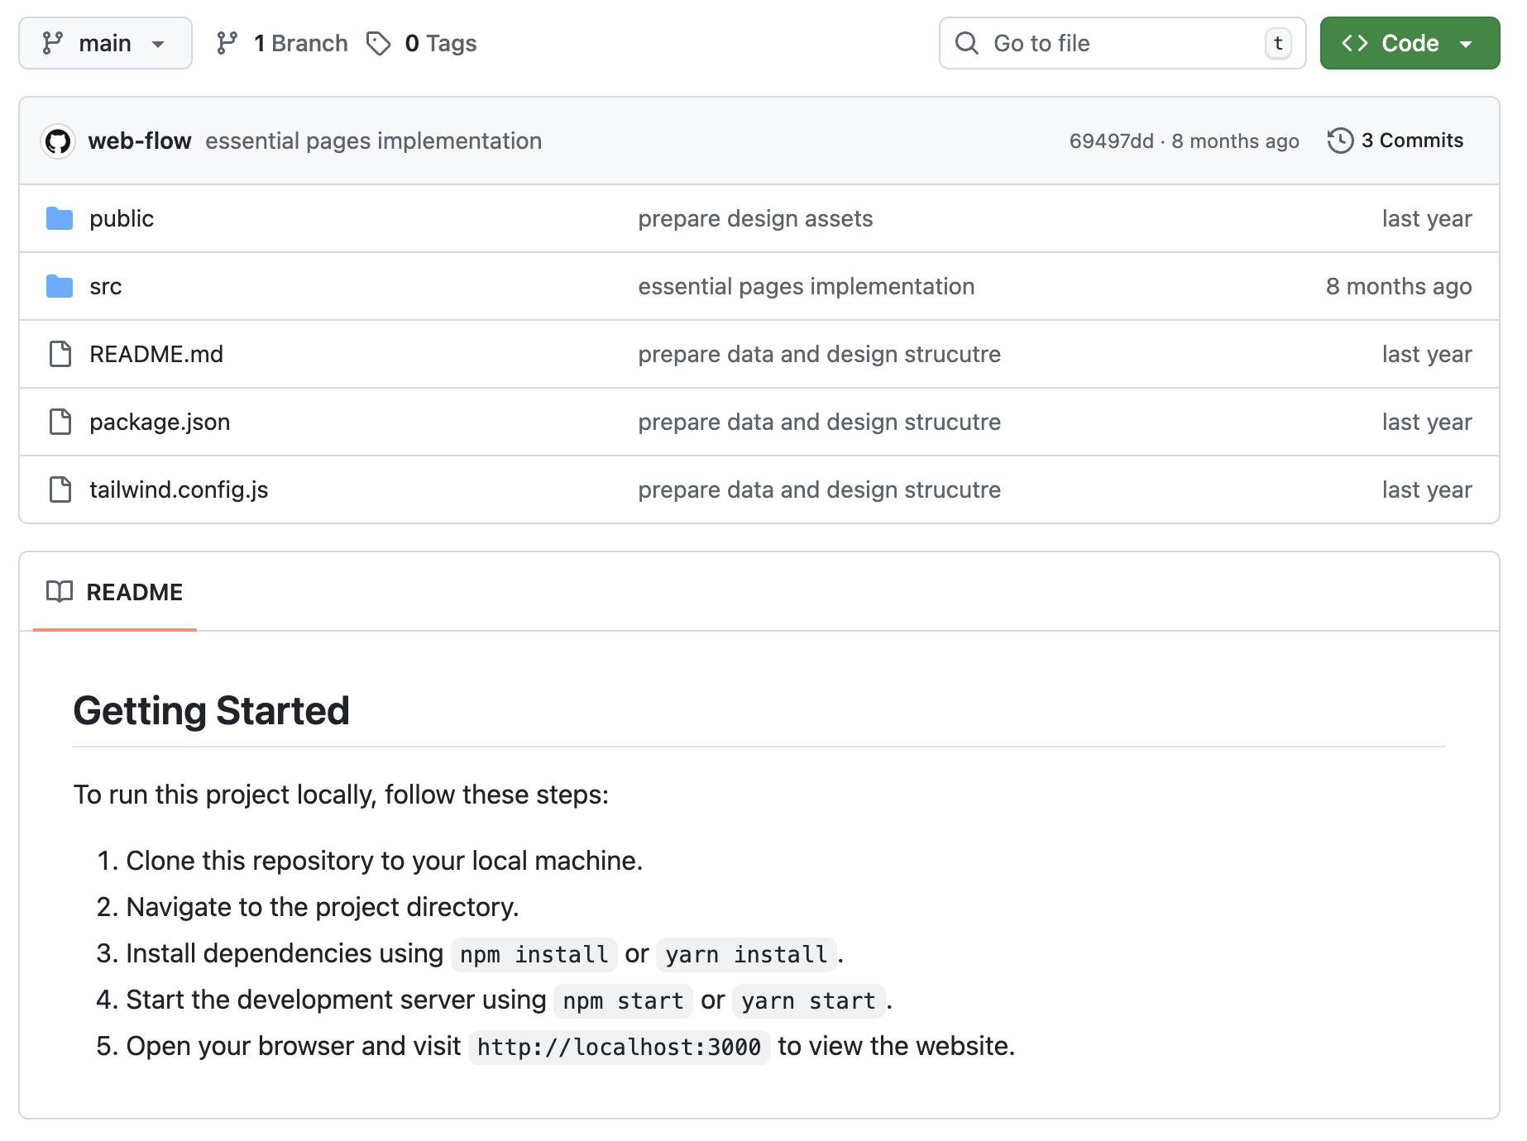Open the src folder
The image size is (1527, 1141).
pyautogui.click(x=106, y=287)
